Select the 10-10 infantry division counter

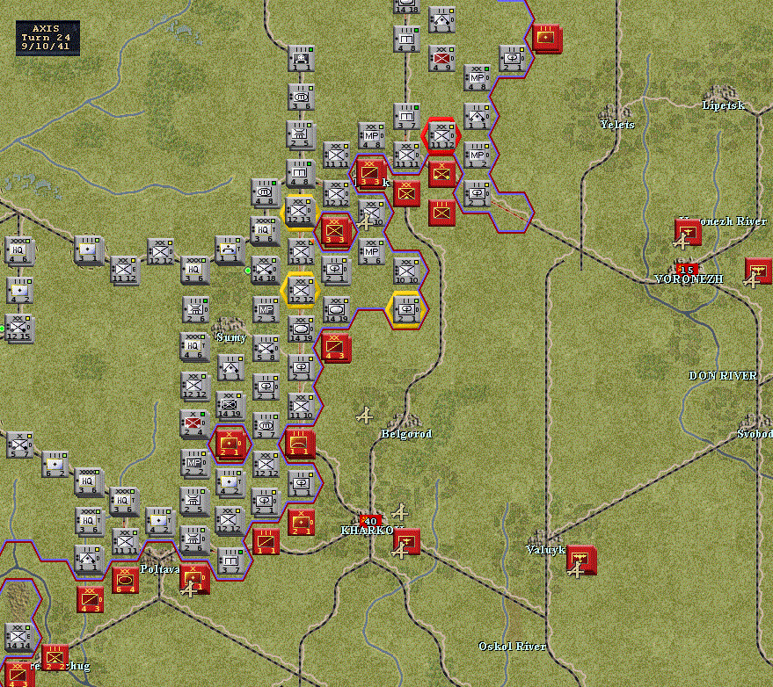[x=406, y=271]
